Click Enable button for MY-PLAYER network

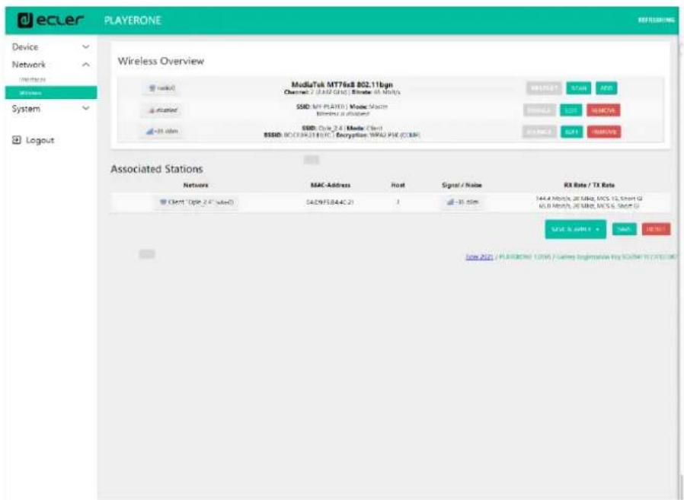pos(539,110)
